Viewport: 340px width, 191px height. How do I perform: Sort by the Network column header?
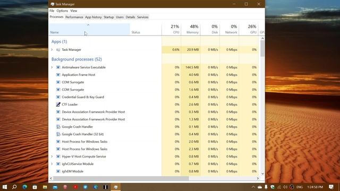click(229, 29)
